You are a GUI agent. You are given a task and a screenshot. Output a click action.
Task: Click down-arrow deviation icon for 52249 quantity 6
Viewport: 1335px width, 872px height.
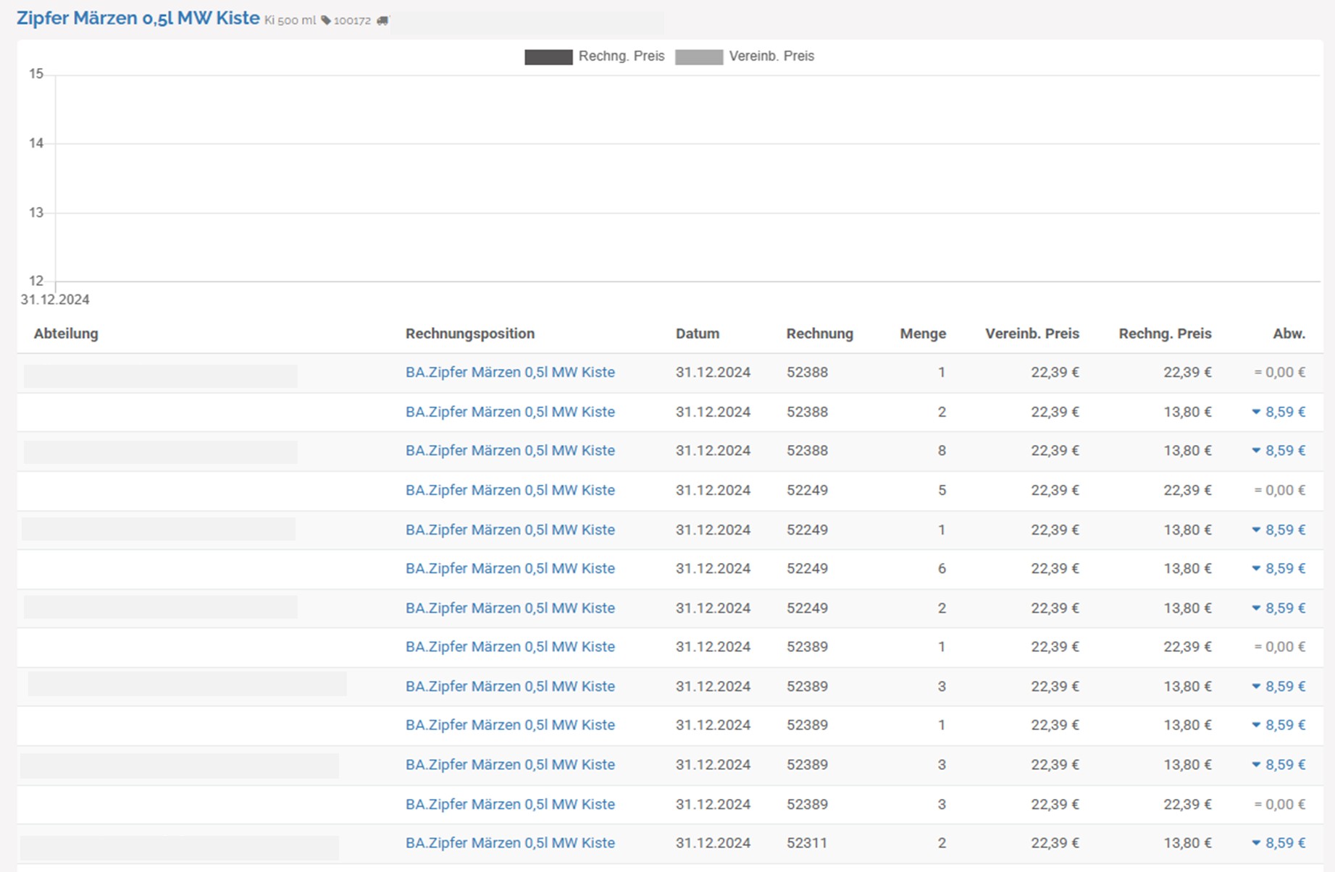pos(1256,568)
